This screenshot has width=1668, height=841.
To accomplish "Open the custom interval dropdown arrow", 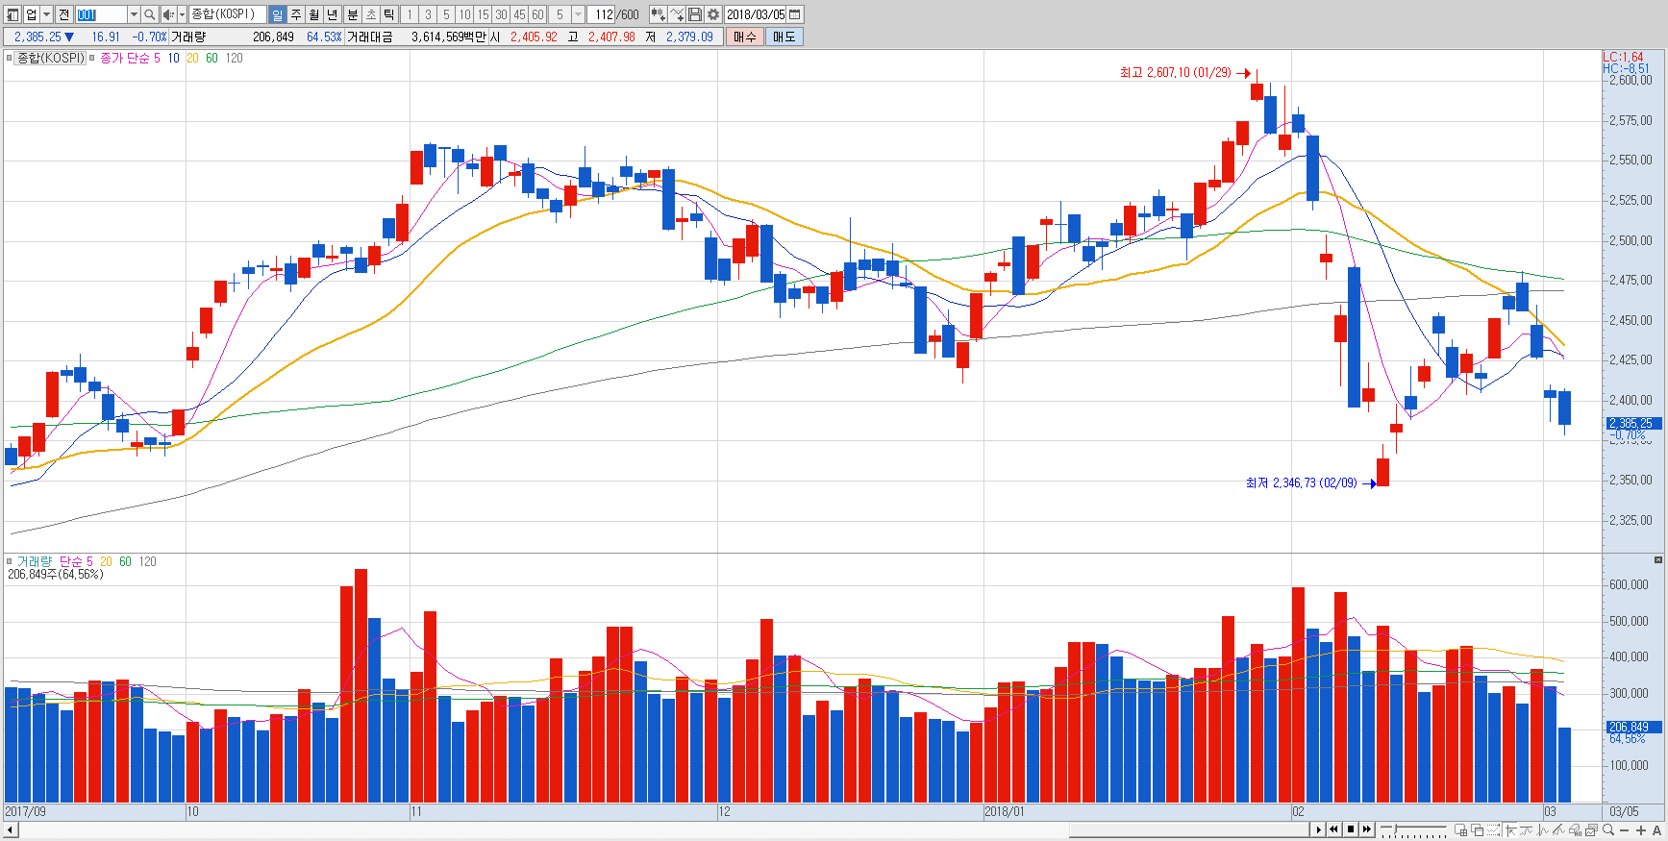I will [x=578, y=14].
